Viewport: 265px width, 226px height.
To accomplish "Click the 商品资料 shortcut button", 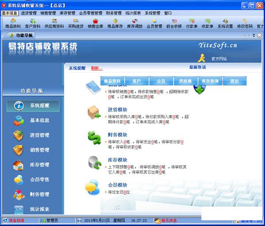I will (112, 81).
